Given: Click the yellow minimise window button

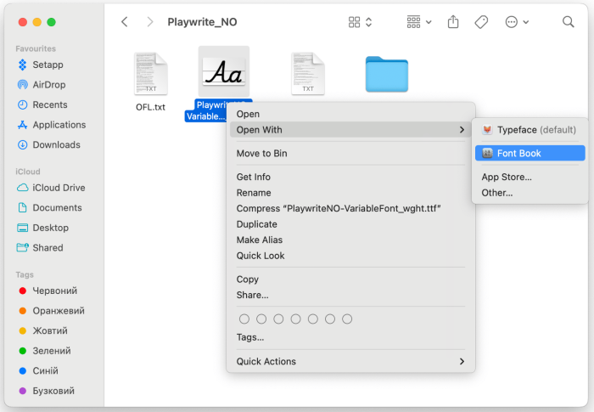Looking at the screenshot, I should point(37,22).
